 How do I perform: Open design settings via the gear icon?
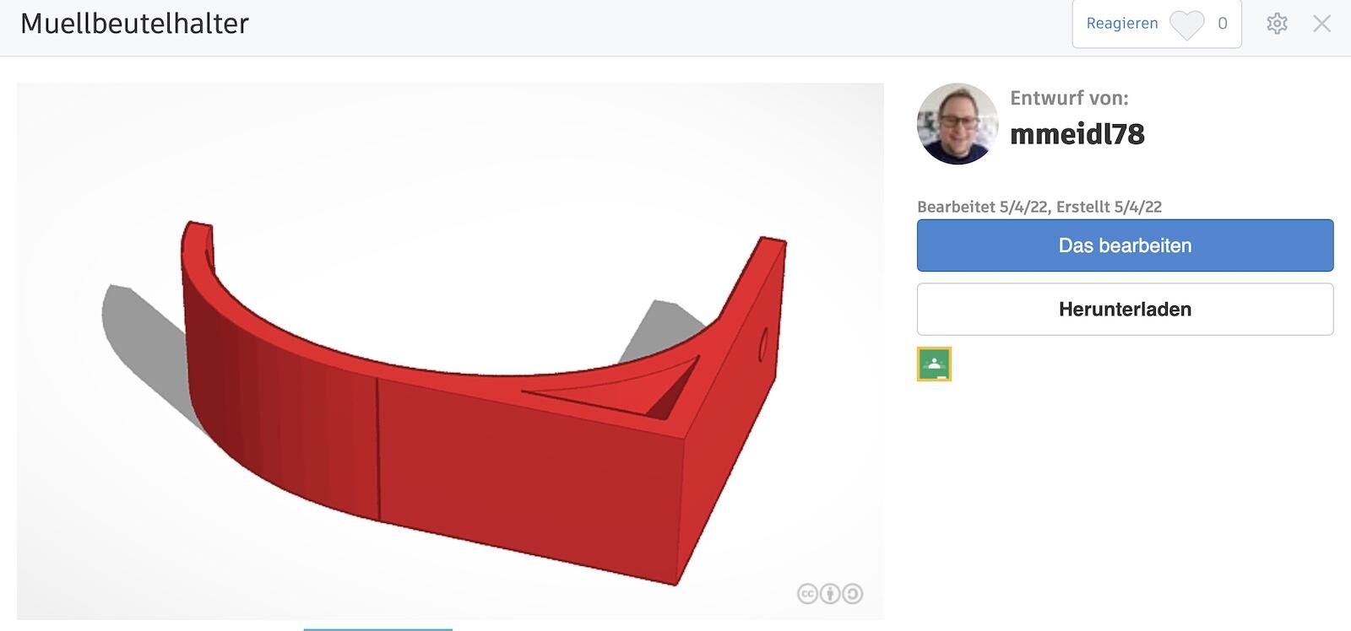pyautogui.click(x=1277, y=24)
